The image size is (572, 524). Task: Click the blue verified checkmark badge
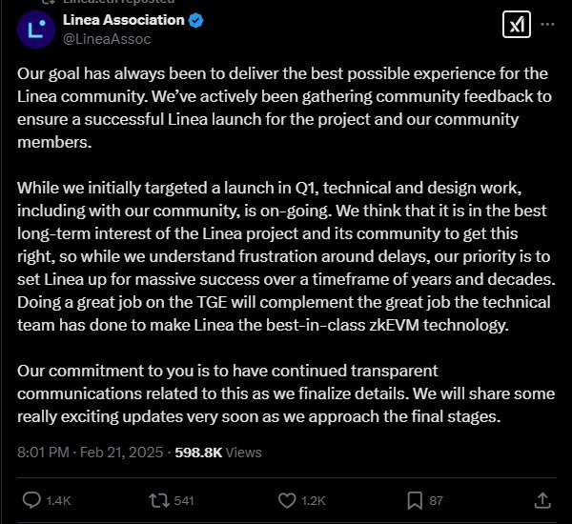[195, 20]
